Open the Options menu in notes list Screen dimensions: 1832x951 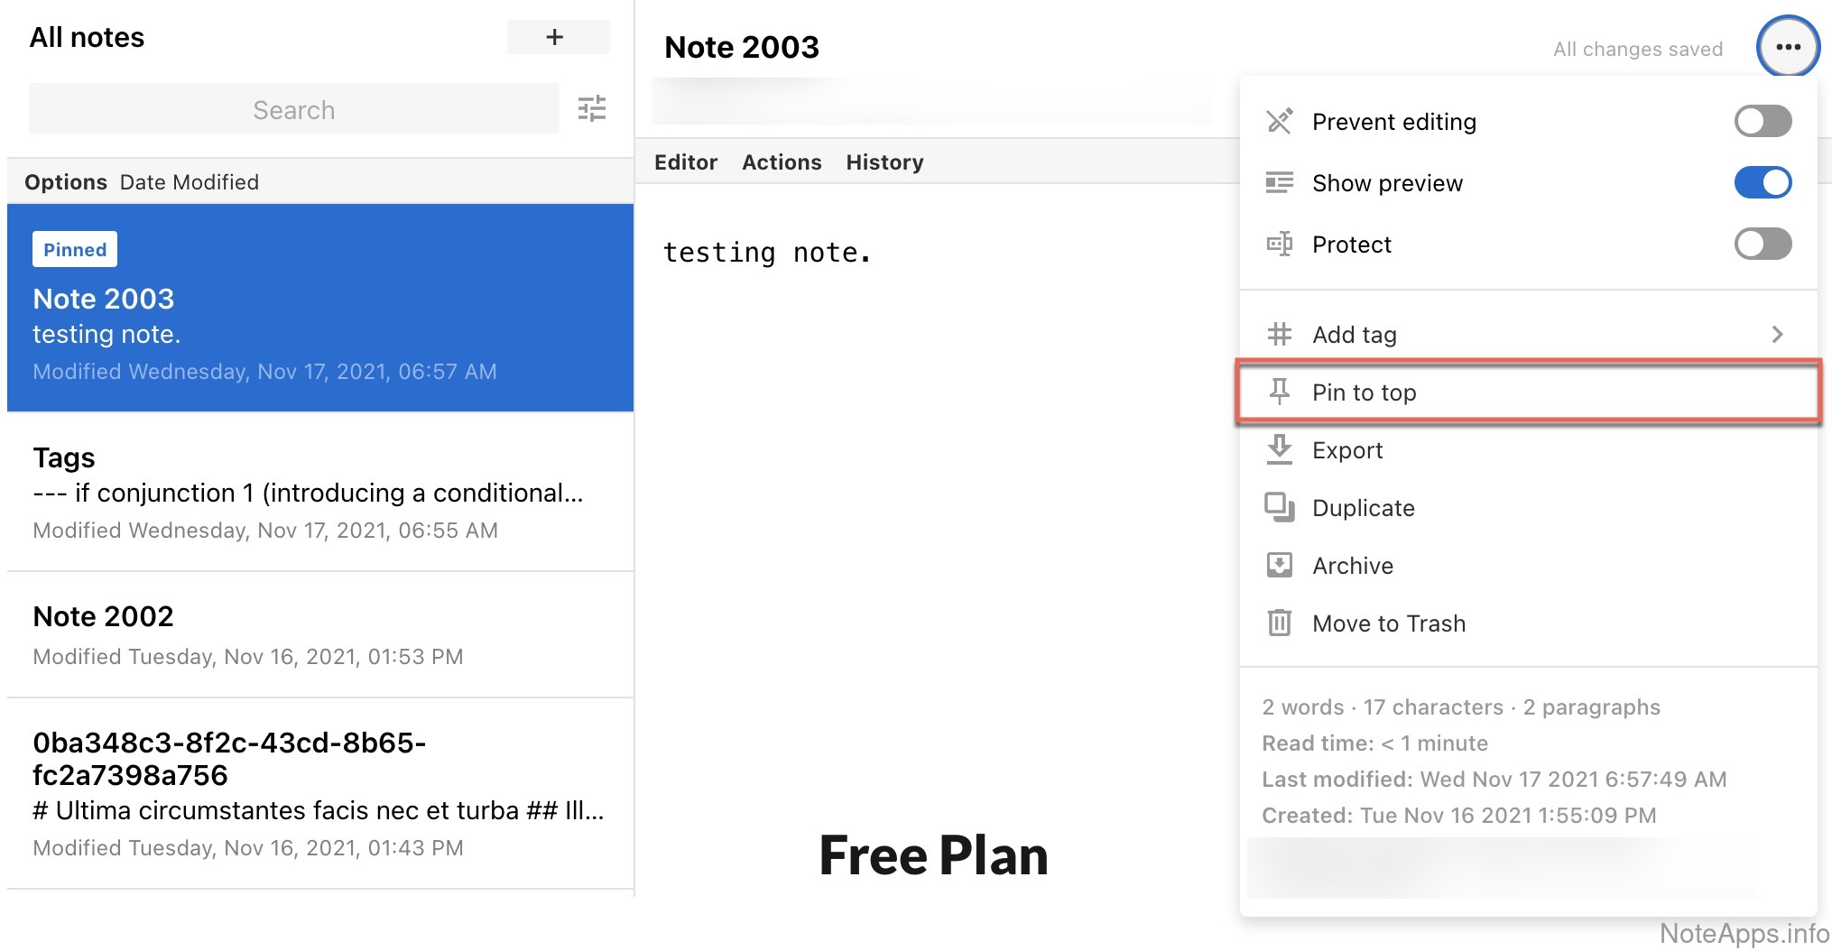66,182
